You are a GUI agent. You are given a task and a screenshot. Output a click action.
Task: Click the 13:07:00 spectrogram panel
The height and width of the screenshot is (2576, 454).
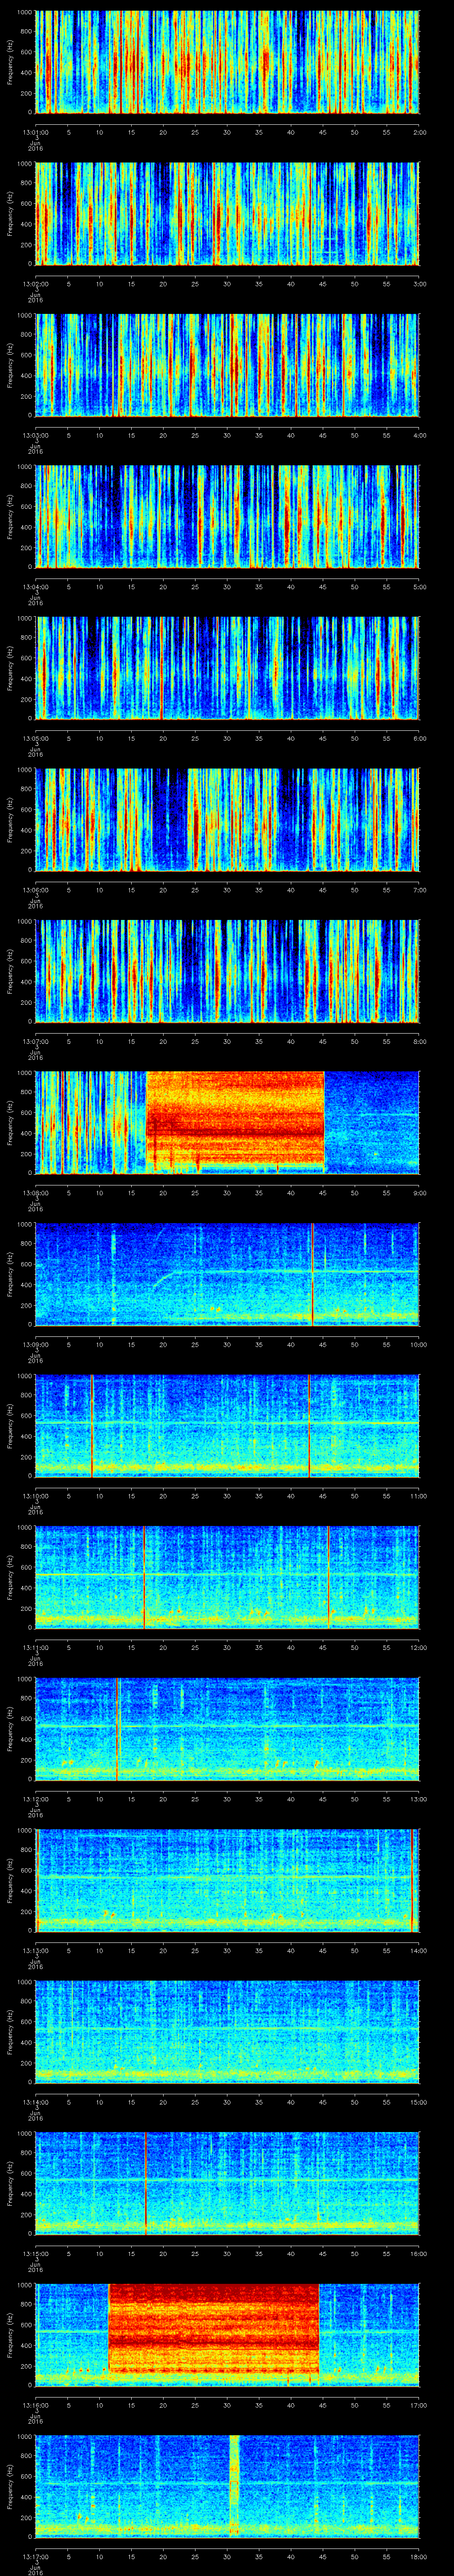(x=227, y=971)
